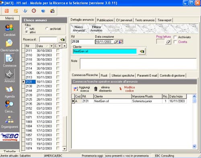Select announcement row 2144

click(x=43, y=90)
